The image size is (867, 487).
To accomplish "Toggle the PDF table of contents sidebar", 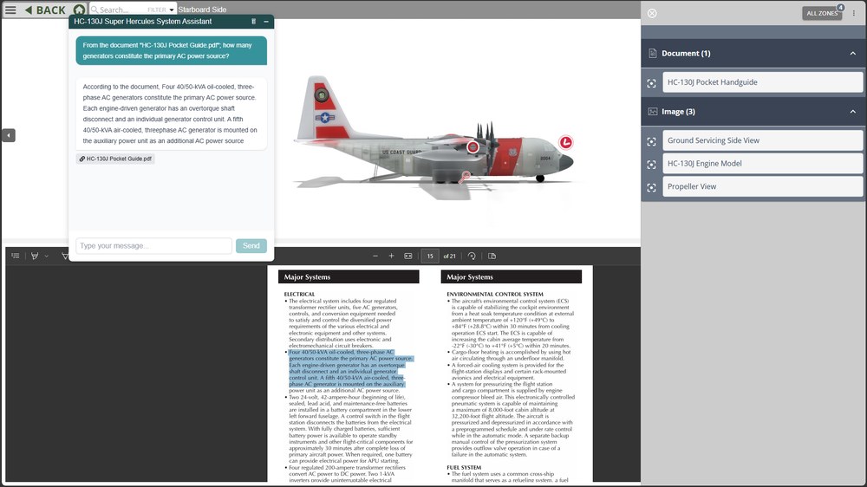I will [16, 256].
